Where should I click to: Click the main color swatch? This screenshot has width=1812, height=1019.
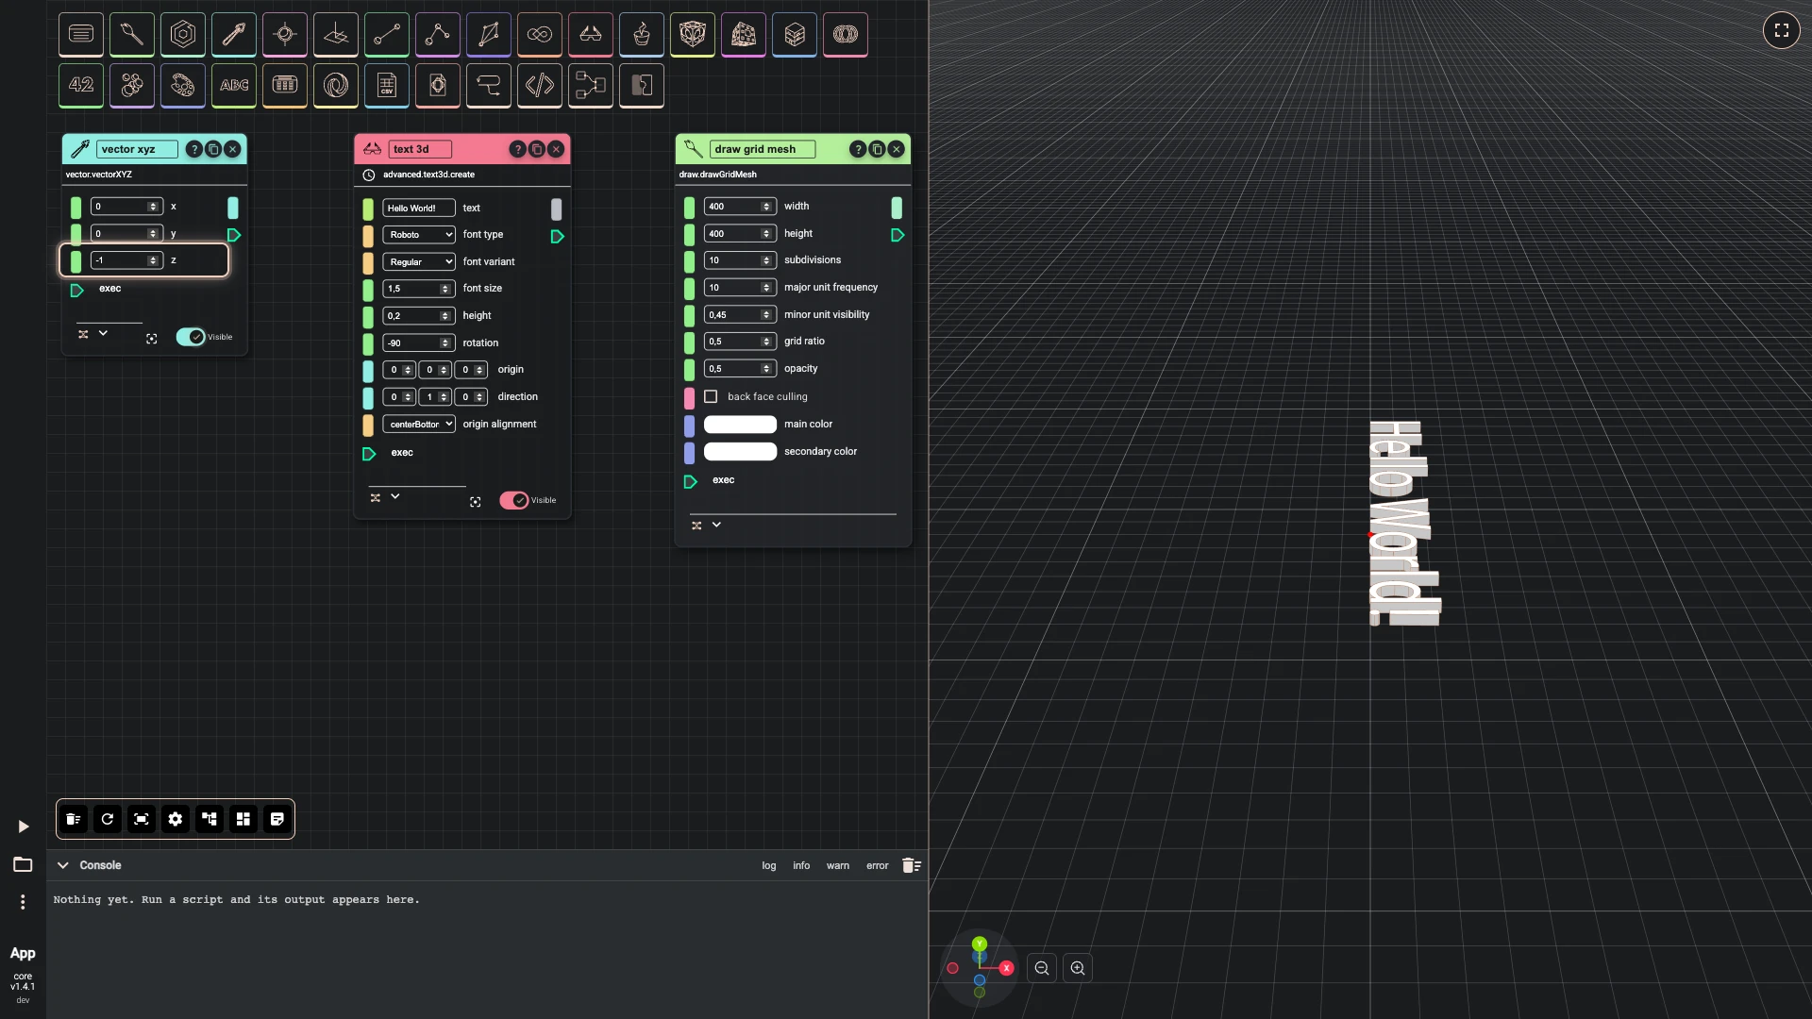pyautogui.click(x=740, y=425)
